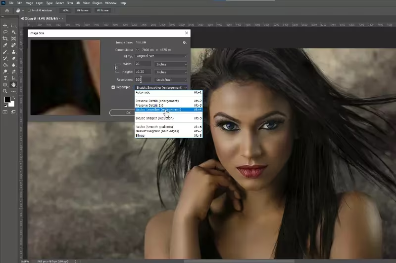This screenshot has width=396, height=263.
Task: Select the History Brush tool
Action: point(5,58)
